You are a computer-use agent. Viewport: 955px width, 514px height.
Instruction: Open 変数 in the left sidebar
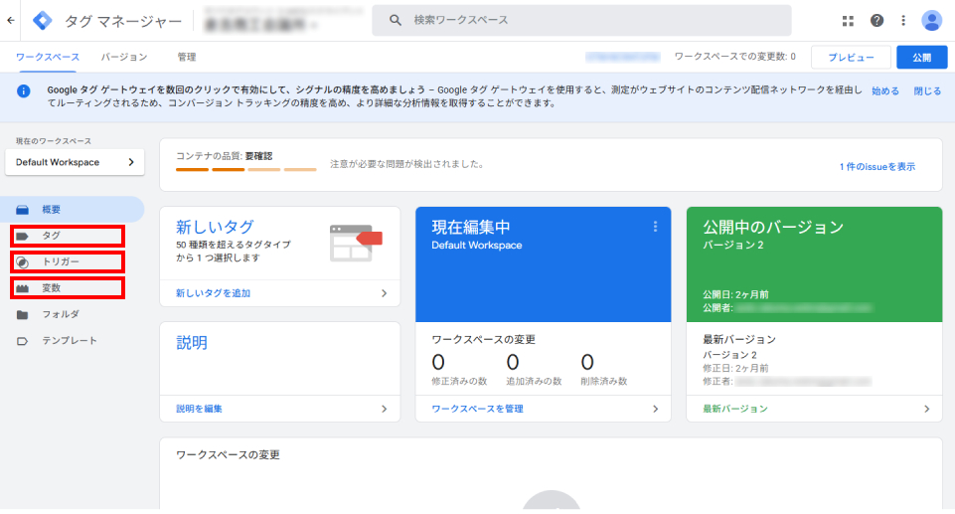tap(67, 288)
